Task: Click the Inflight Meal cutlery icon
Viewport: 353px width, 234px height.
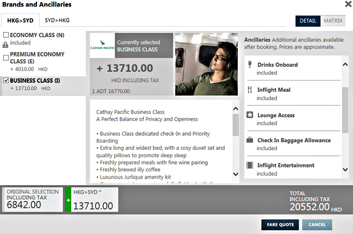Action: pyautogui.click(x=250, y=90)
